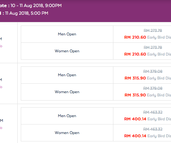Pick Men Open priced at RM 400.14
Viewport: 171px width, 143px height.
[x=67, y=116]
